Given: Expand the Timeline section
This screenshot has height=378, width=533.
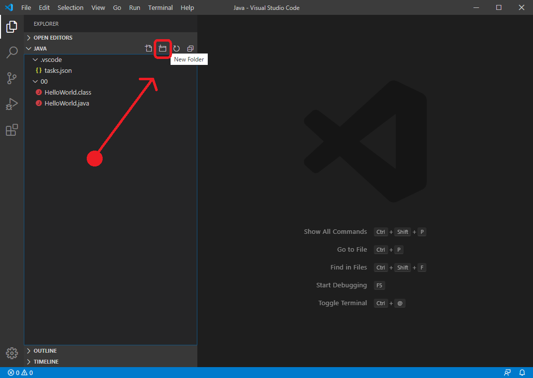Looking at the screenshot, I should [111, 362].
